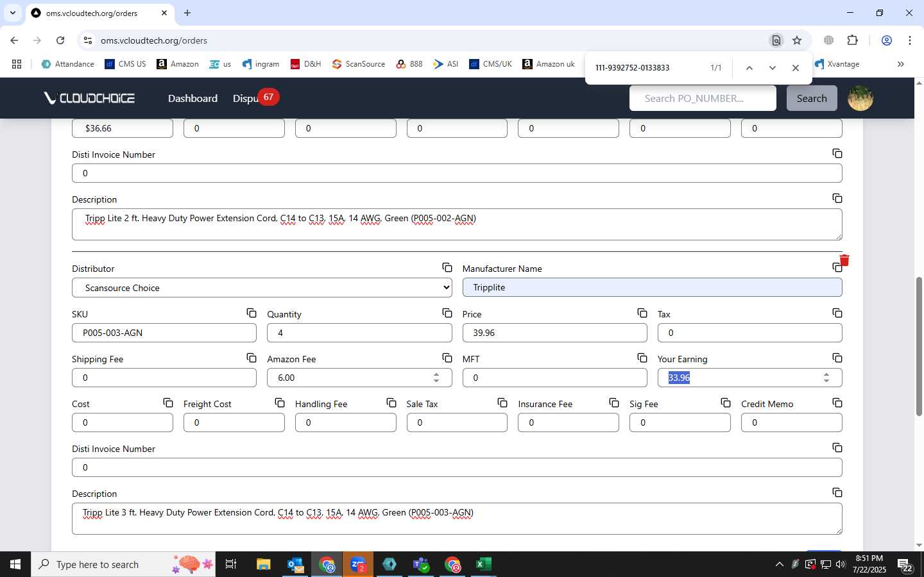Delete this line item with red trash icon
924x577 pixels.
pos(844,260)
